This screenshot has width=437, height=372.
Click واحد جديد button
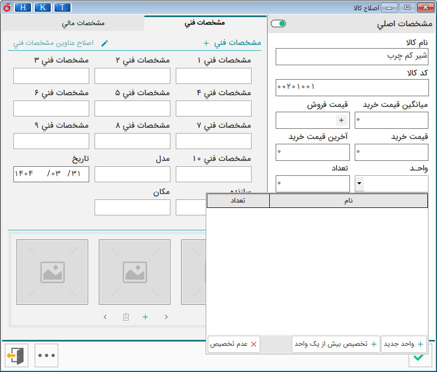pyautogui.click(x=403, y=344)
